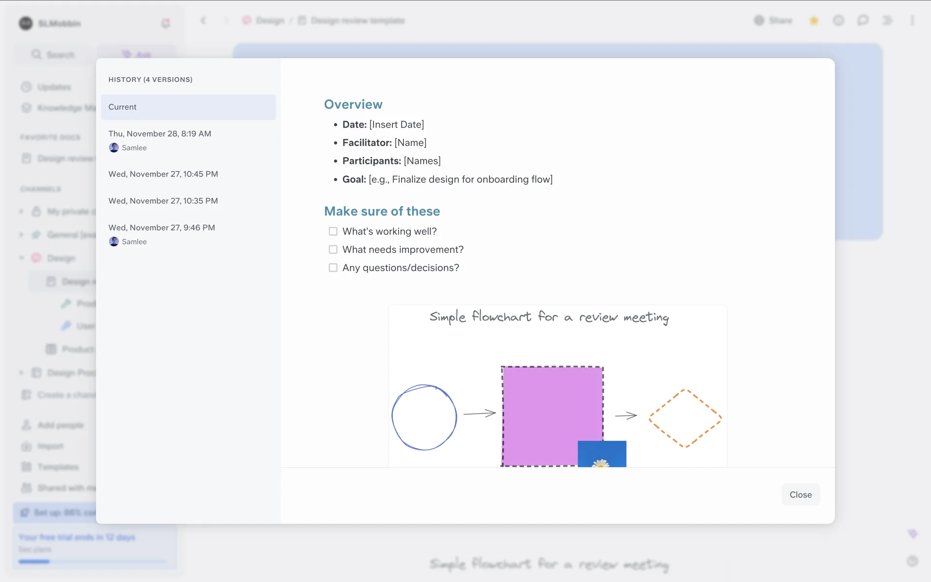Click the Share globe icon
931x582 pixels.
(x=759, y=20)
